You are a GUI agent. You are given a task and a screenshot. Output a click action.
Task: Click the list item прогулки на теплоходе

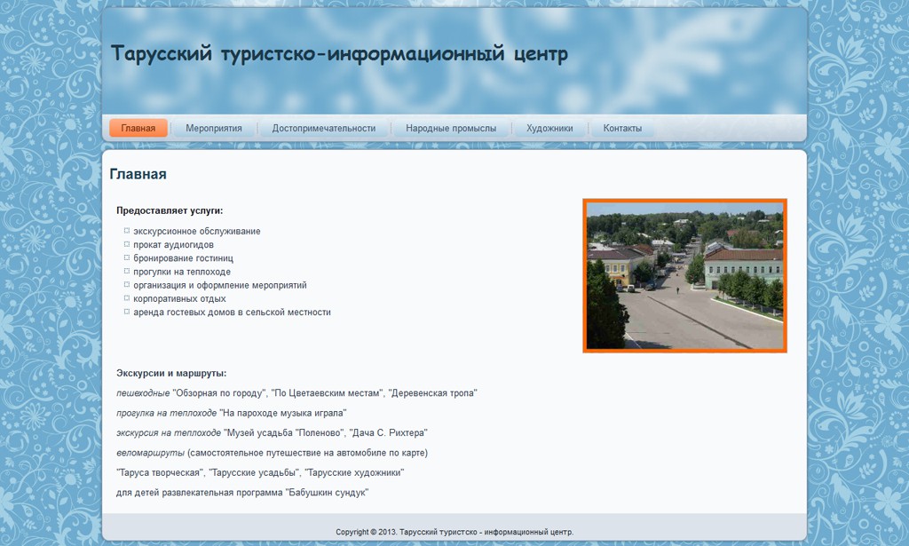[x=182, y=272]
